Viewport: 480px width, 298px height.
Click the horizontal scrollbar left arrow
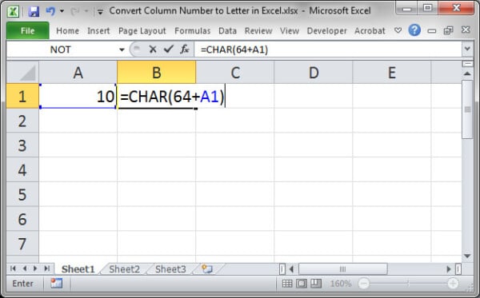[x=291, y=269]
